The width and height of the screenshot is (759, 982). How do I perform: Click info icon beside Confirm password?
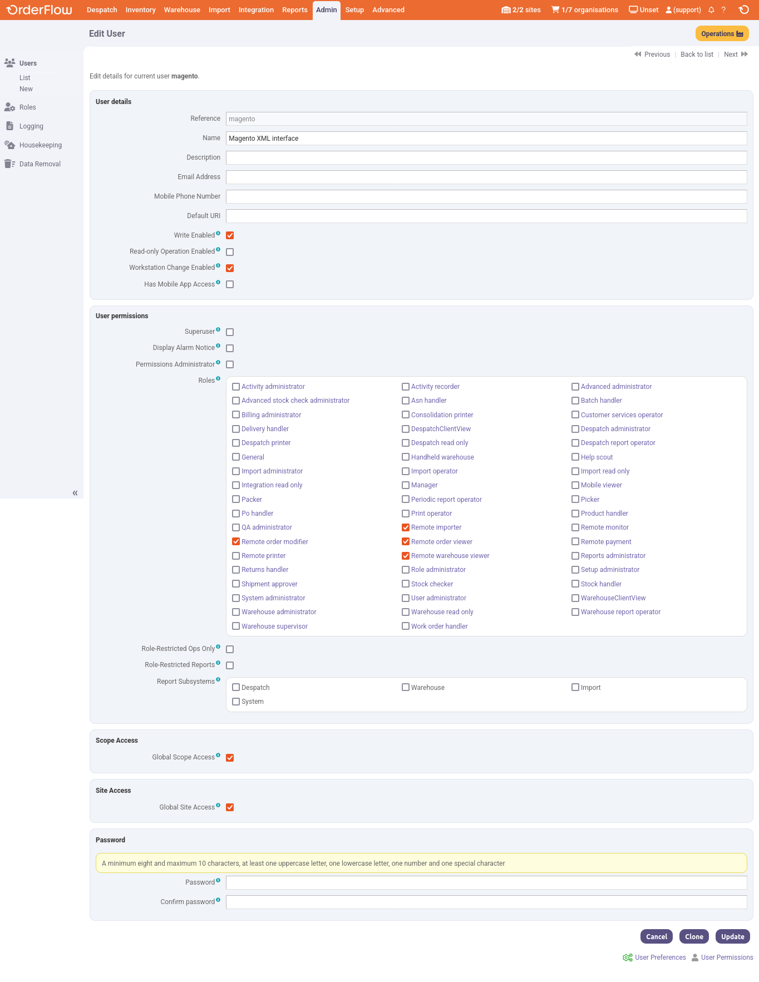pos(218,900)
